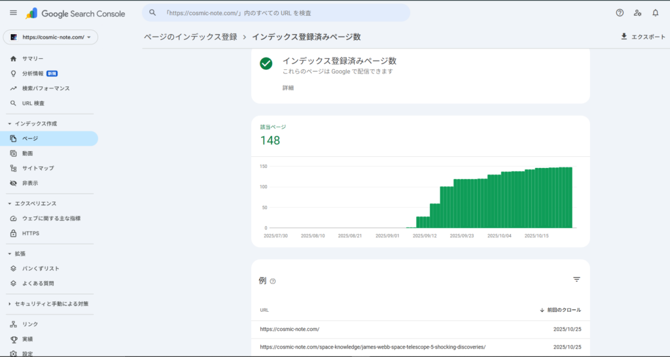Open the notifications bell
Image resolution: width=670 pixels, height=357 pixels.
click(655, 13)
